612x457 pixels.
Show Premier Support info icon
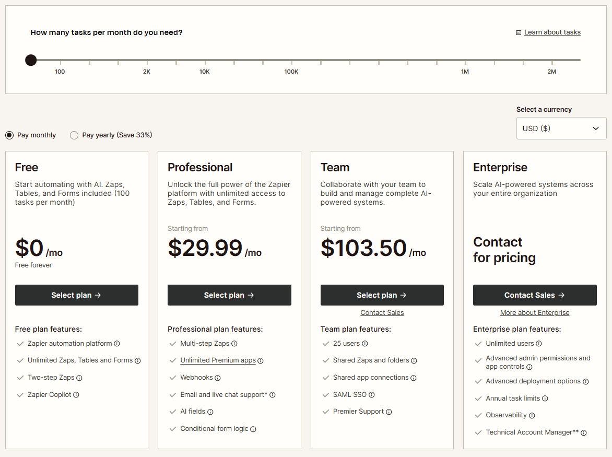[389, 412]
